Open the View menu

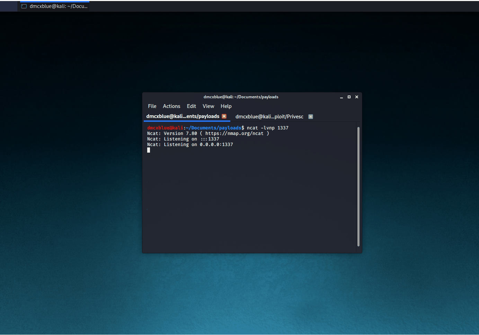tap(208, 106)
